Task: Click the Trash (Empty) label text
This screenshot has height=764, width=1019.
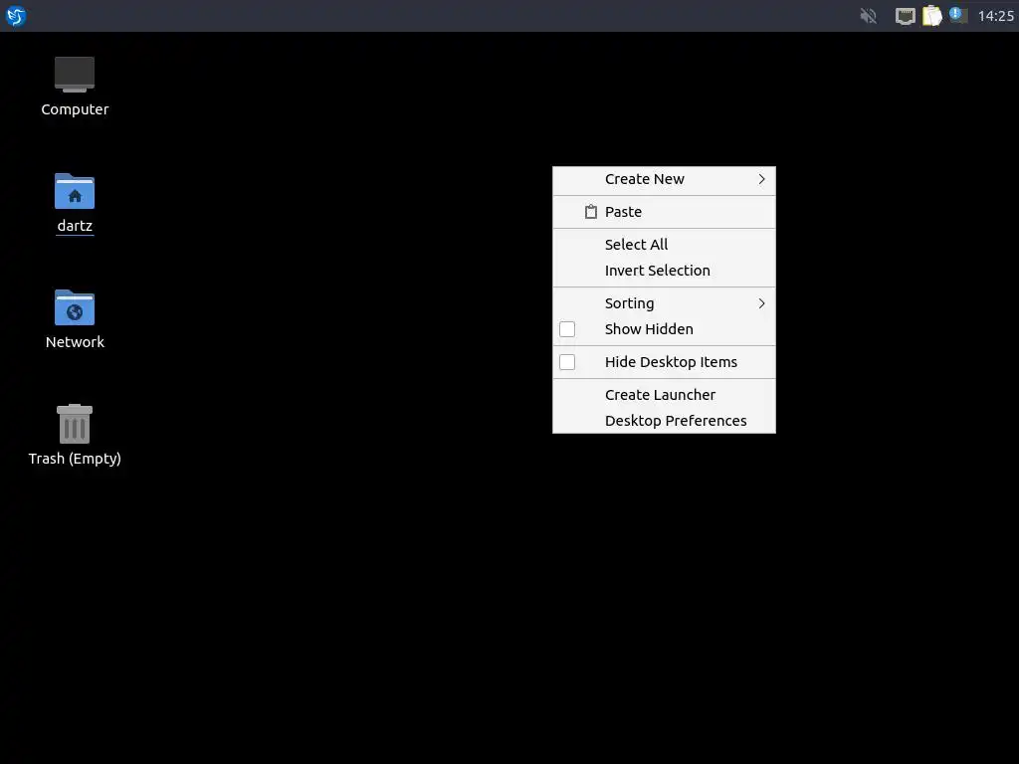Action: pyautogui.click(x=75, y=459)
